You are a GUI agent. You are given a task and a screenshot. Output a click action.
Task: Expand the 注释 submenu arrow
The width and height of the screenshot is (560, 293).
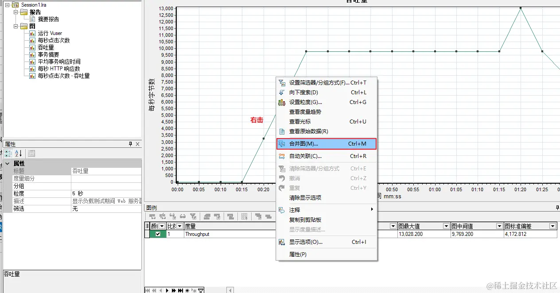(x=372, y=209)
